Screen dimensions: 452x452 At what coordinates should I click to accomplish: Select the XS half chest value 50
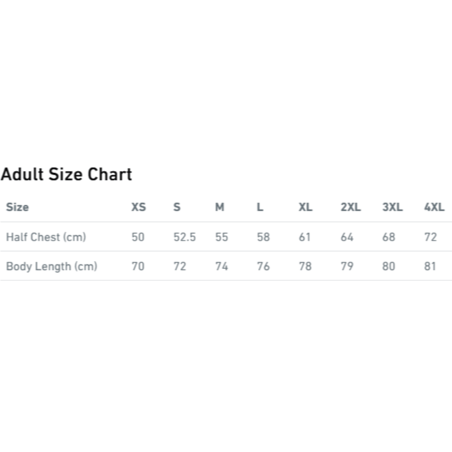click(x=138, y=237)
